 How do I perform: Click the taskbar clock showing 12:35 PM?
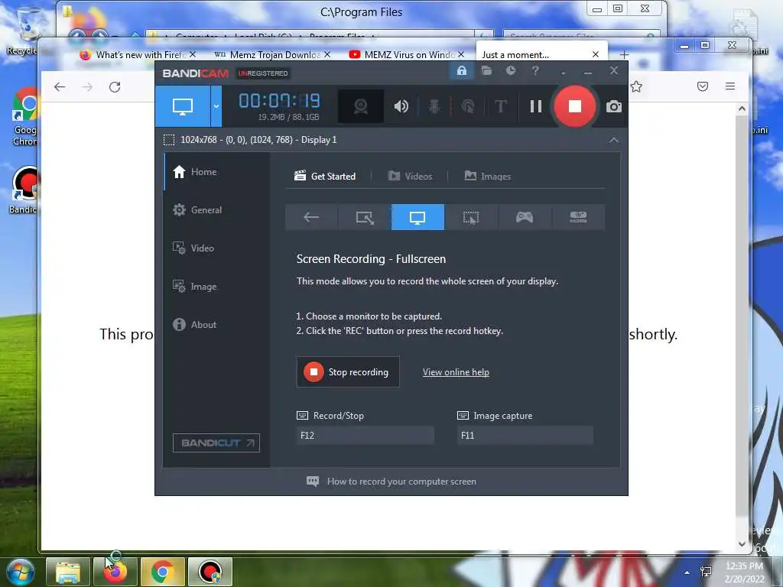[744, 572]
